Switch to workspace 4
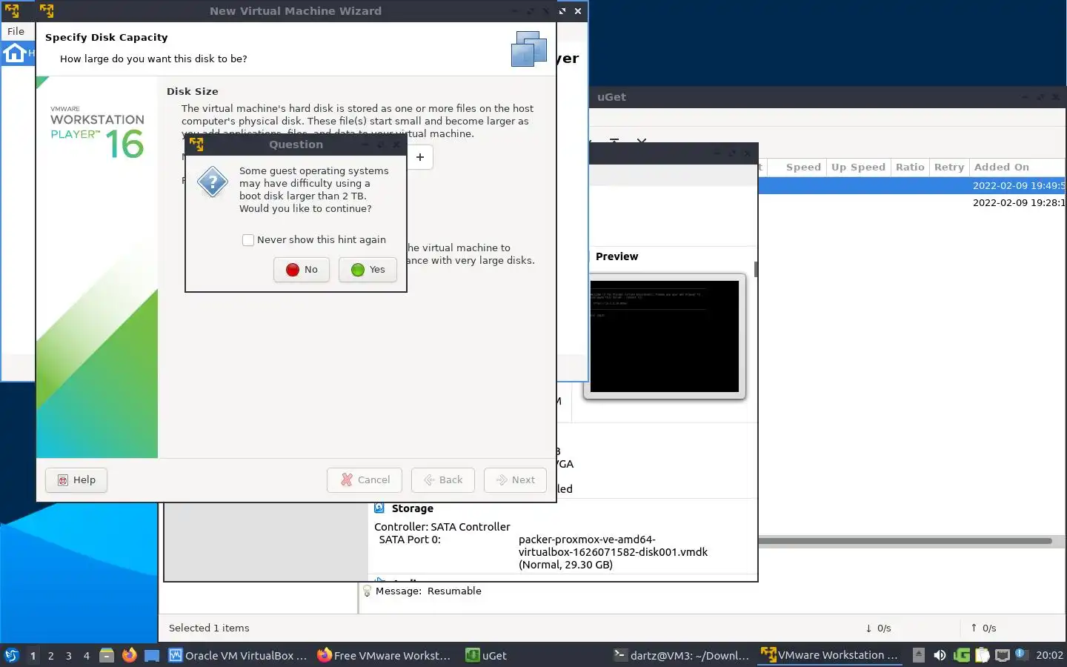 pyautogui.click(x=87, y=656)
